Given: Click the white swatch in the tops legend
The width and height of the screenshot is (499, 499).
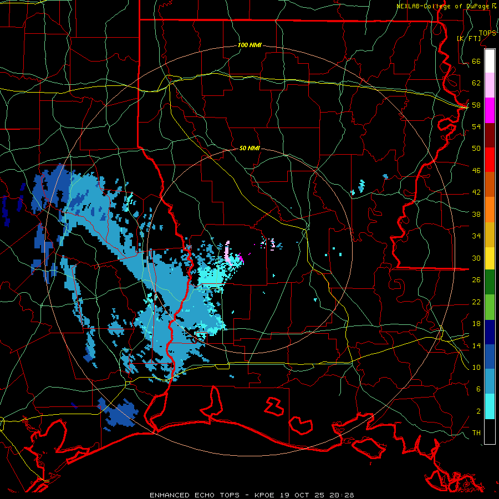Looking at the screenshot, I should tap(490, 61).
